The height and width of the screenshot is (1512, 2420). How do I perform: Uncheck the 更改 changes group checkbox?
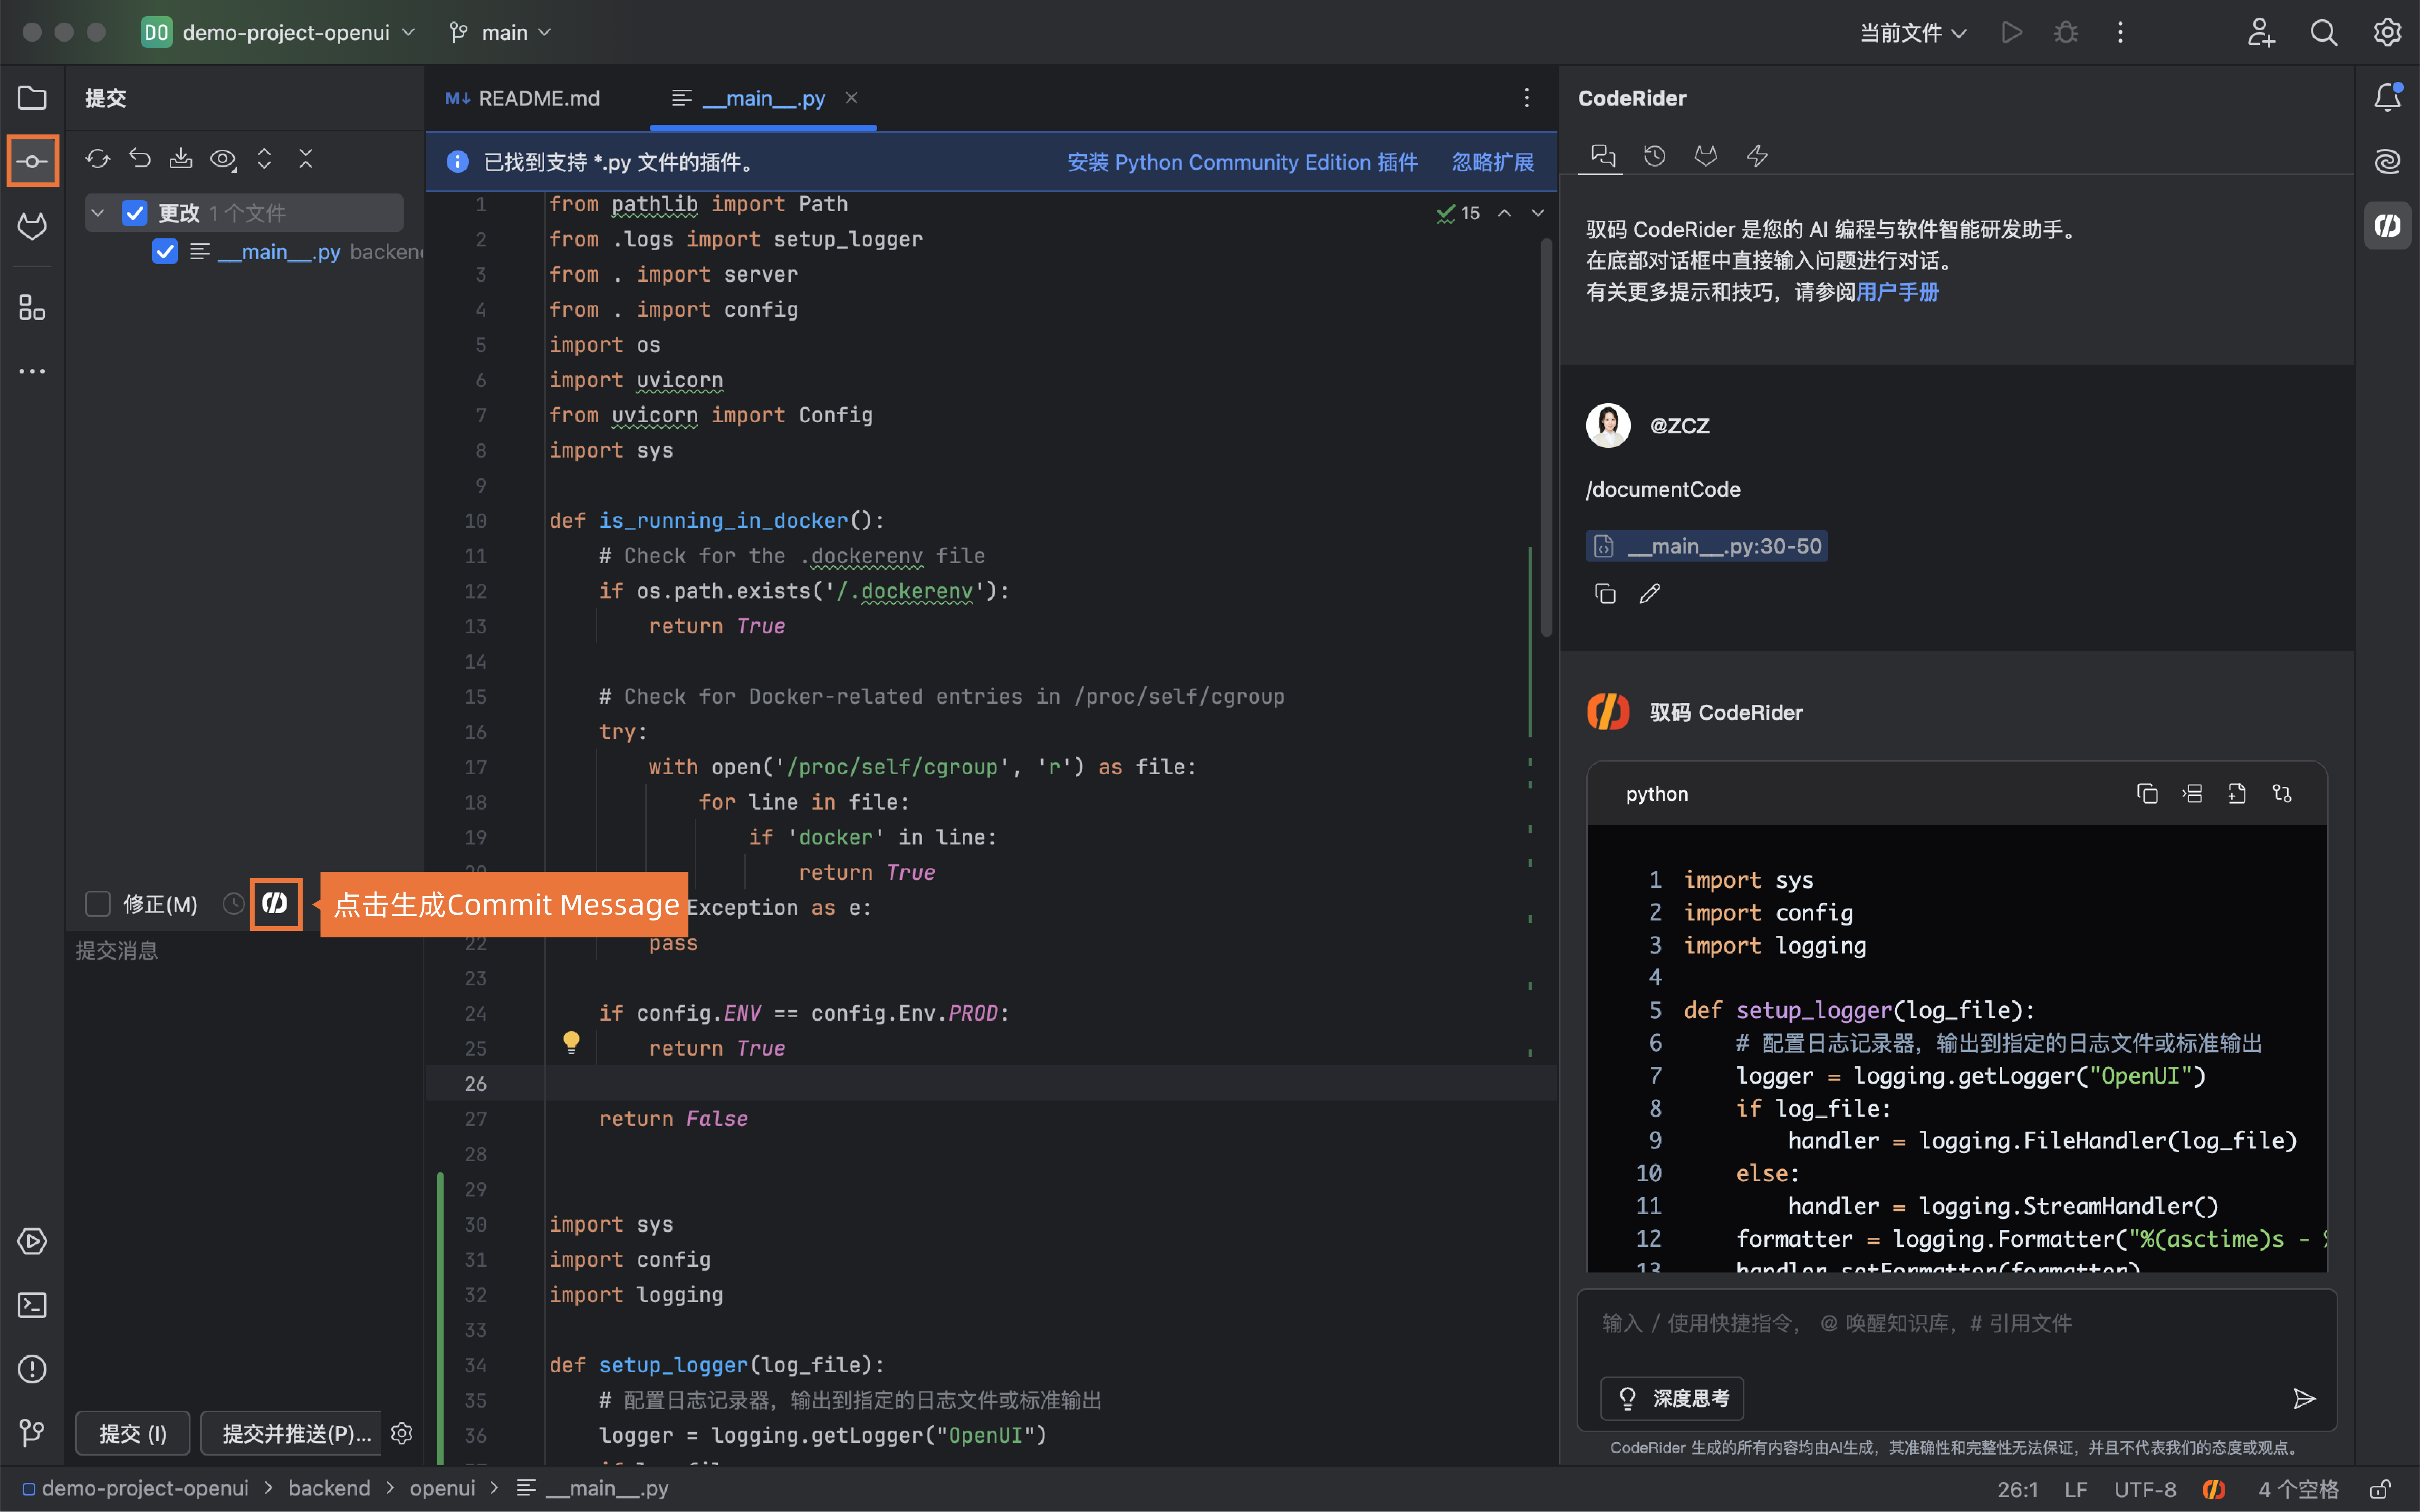(135, 213)
